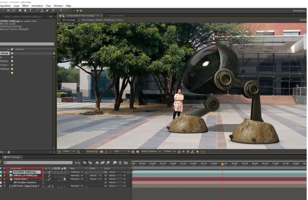Viewport: 308px width, 200px height.
Task: Select the Puppet Pin tool
Action: click(61, 11)
